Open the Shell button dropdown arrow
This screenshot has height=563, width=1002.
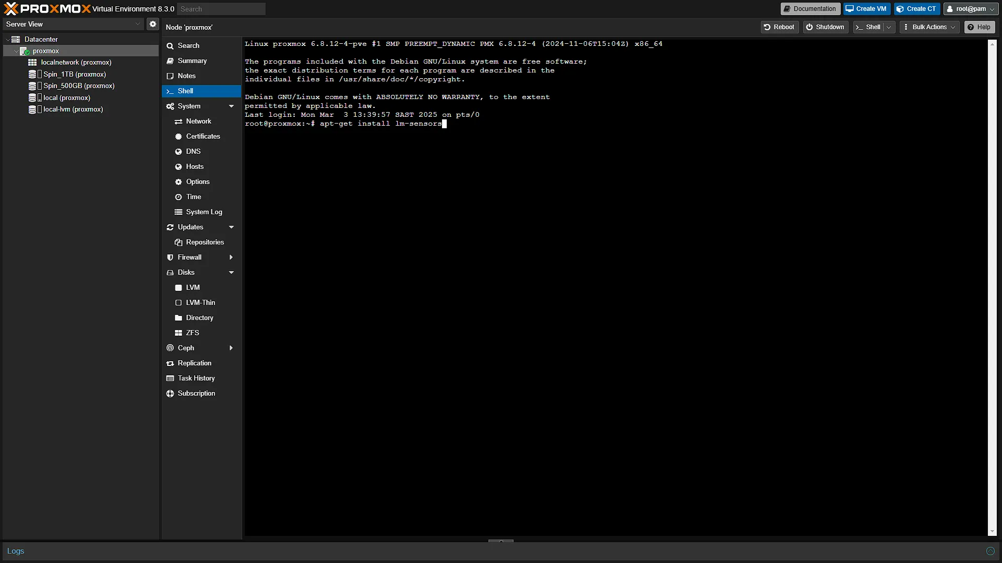pyautogui.click(x=889, y=27)
